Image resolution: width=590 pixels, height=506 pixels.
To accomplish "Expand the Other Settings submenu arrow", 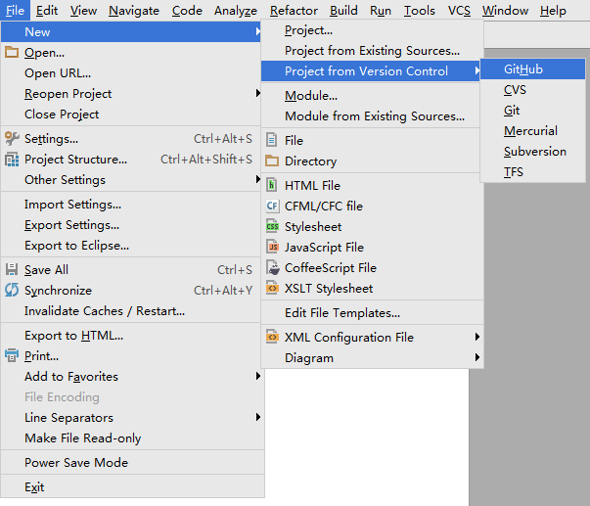I will [257, 179].
